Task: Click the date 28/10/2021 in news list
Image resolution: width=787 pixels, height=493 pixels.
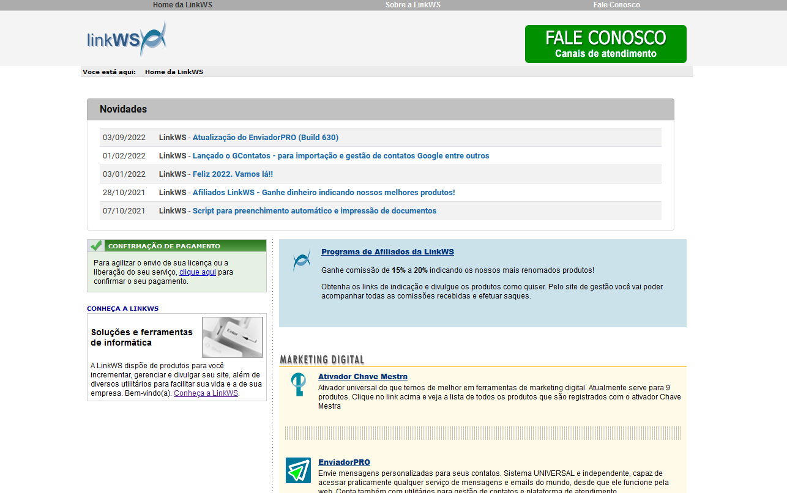Action: pyautogui.click(x=124, y=193)
